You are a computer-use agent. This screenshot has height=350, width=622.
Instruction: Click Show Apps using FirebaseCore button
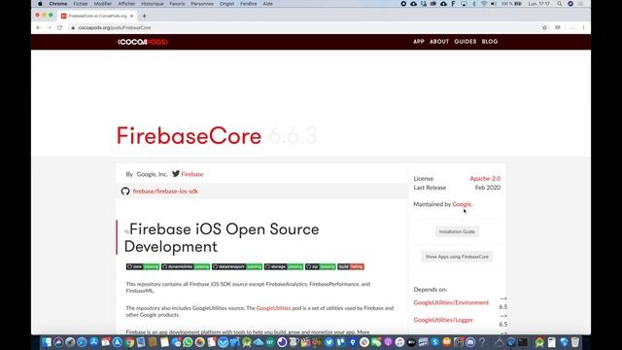[x=457, y=257]
